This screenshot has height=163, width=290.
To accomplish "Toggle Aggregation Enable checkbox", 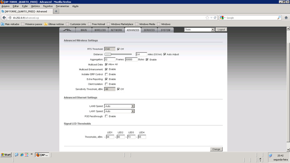I will (147, 59).
